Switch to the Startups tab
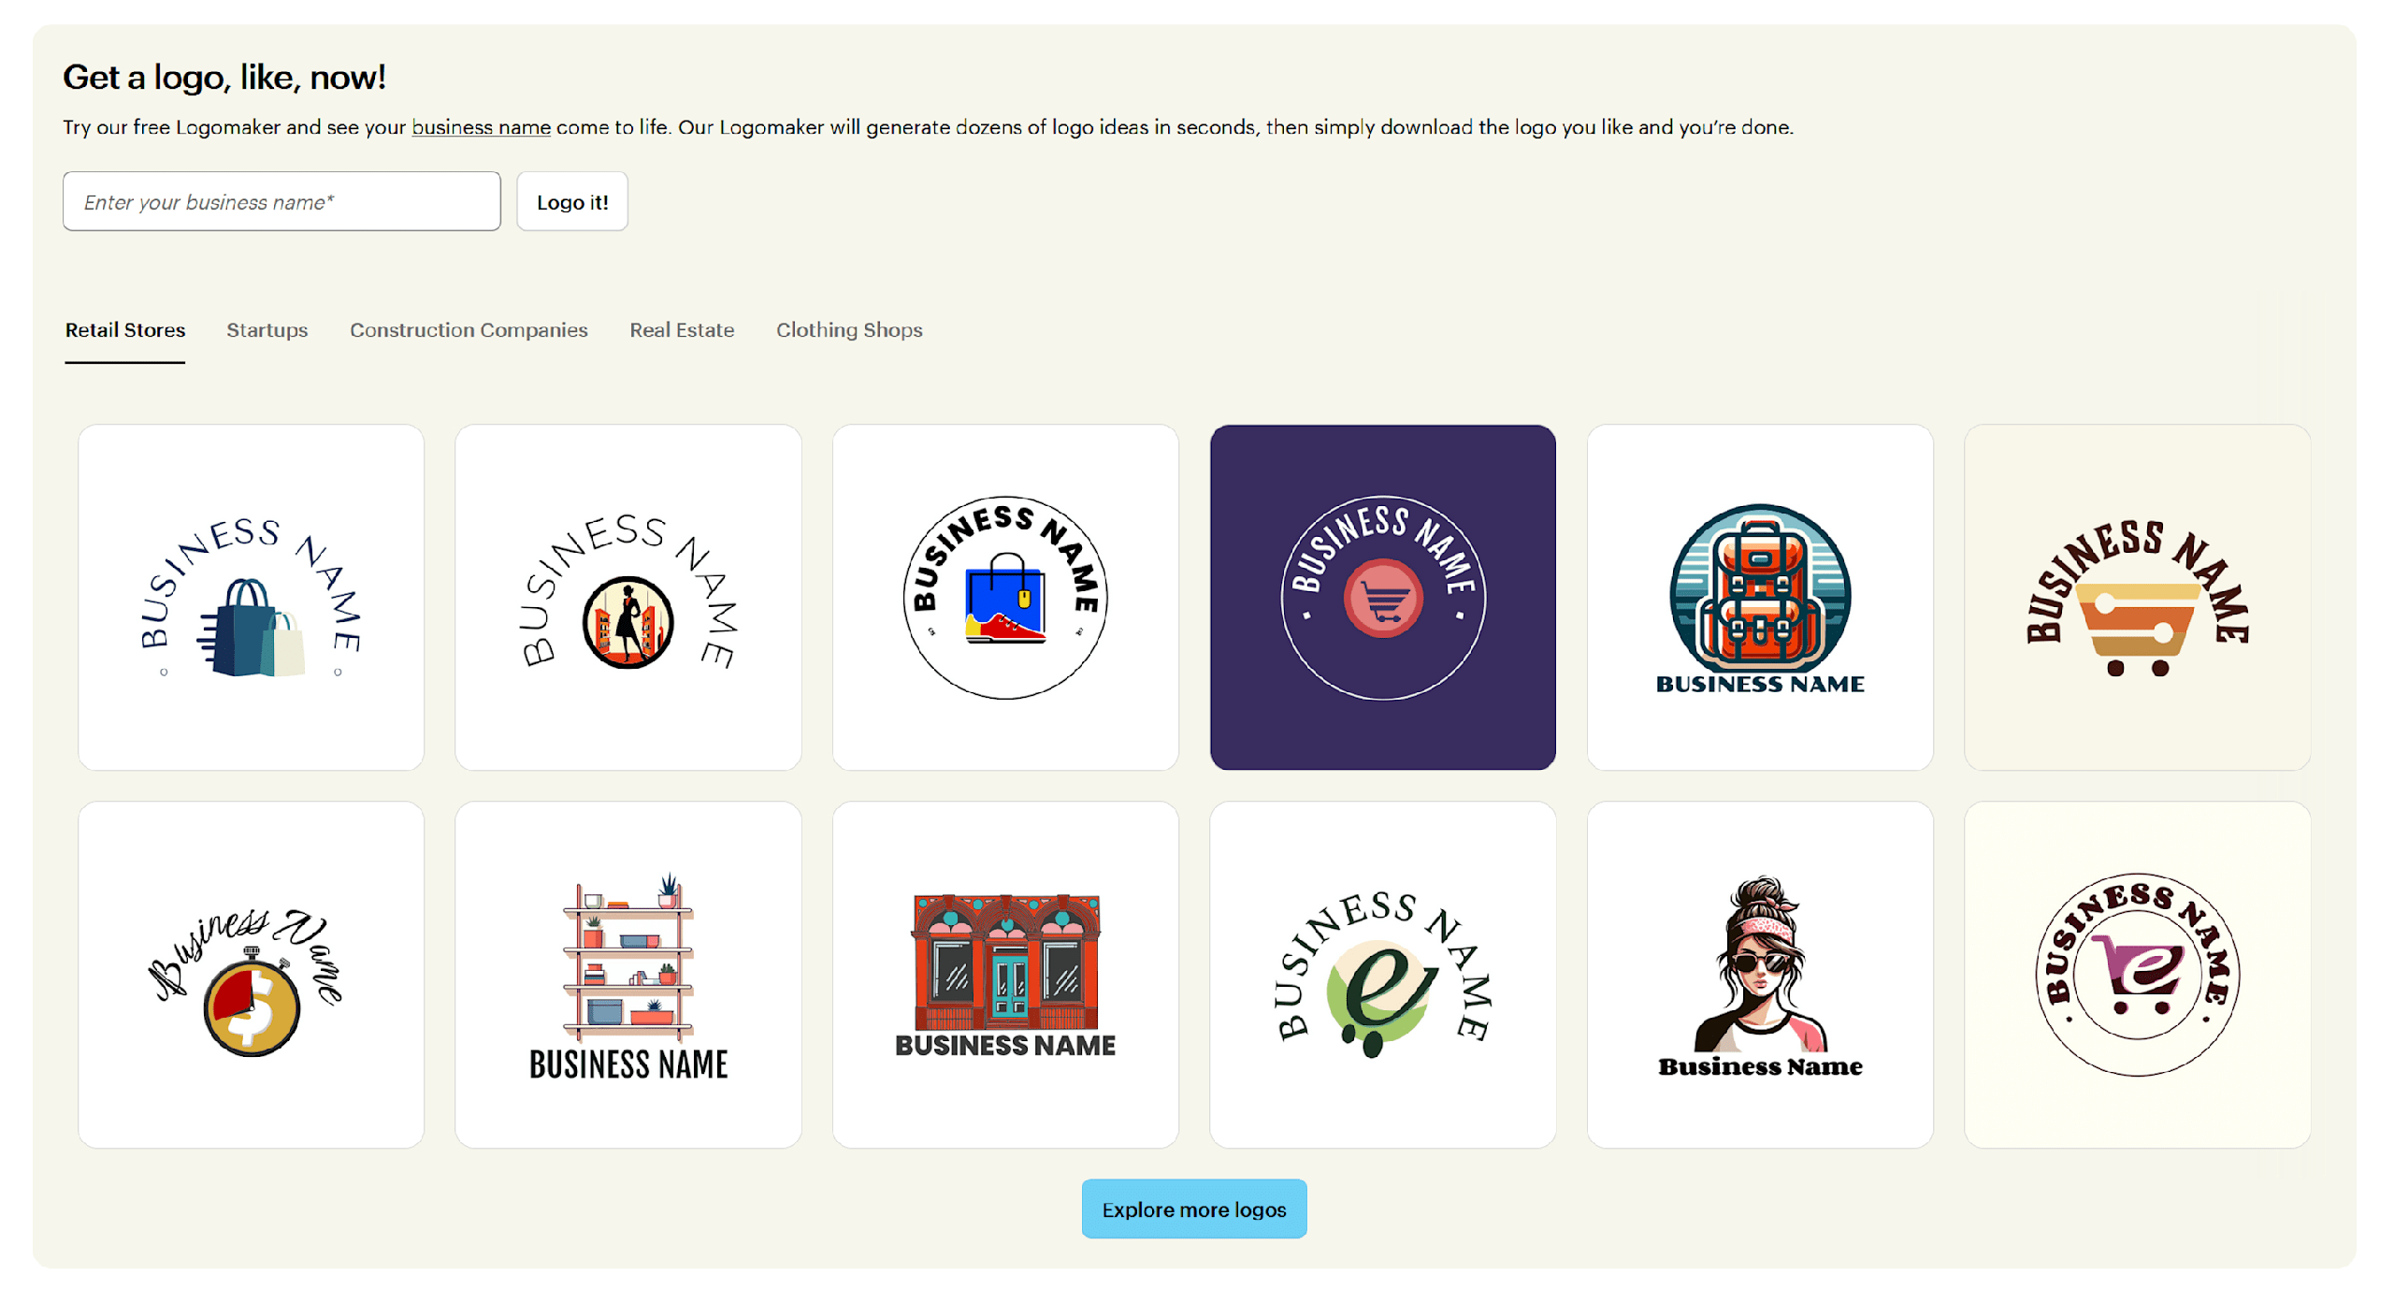This screenshot has height=1303, width=2394. (x=267, y=329)
